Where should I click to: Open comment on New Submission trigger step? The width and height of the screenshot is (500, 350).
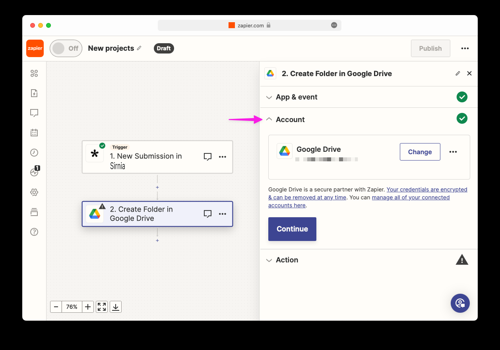tap(207, 157)
